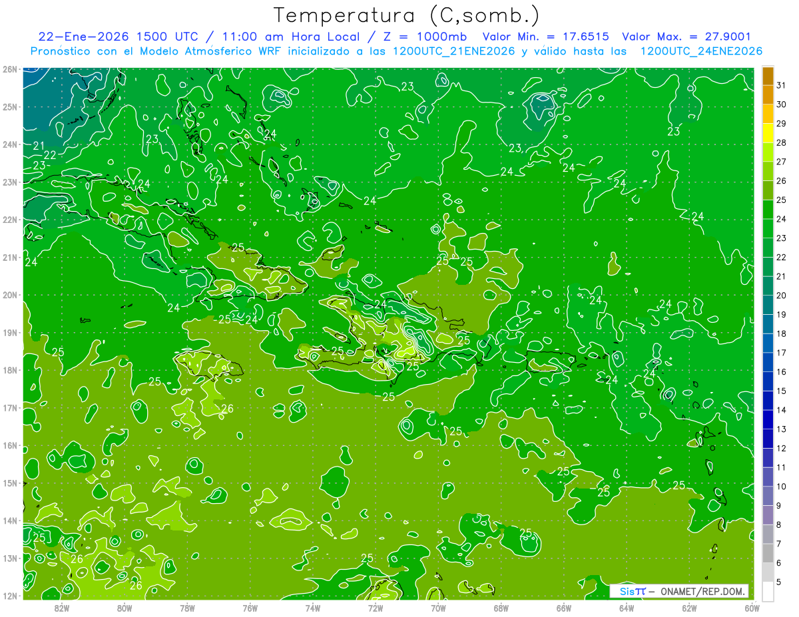Click the "22N" latitude axis label
Screen dimensions: 799x617
pos(9,220)
